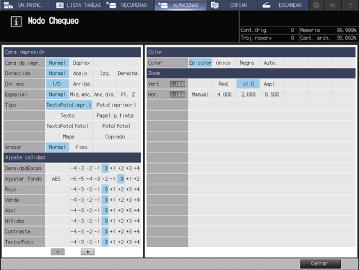Choose 0.500 zoom ratio
Image resolution: width=359 pixels, height=270 pixels.
click(x=272, y=95)
